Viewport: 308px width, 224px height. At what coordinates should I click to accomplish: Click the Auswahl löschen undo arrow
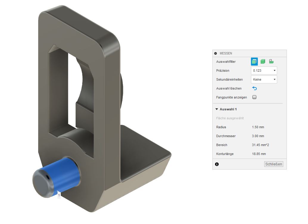(254, 88)
